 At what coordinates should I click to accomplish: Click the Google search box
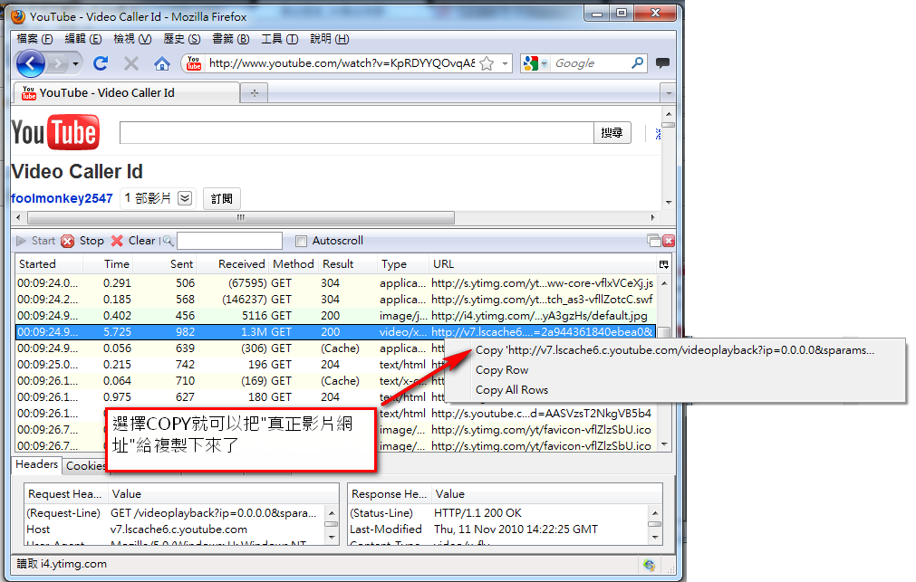590,63
